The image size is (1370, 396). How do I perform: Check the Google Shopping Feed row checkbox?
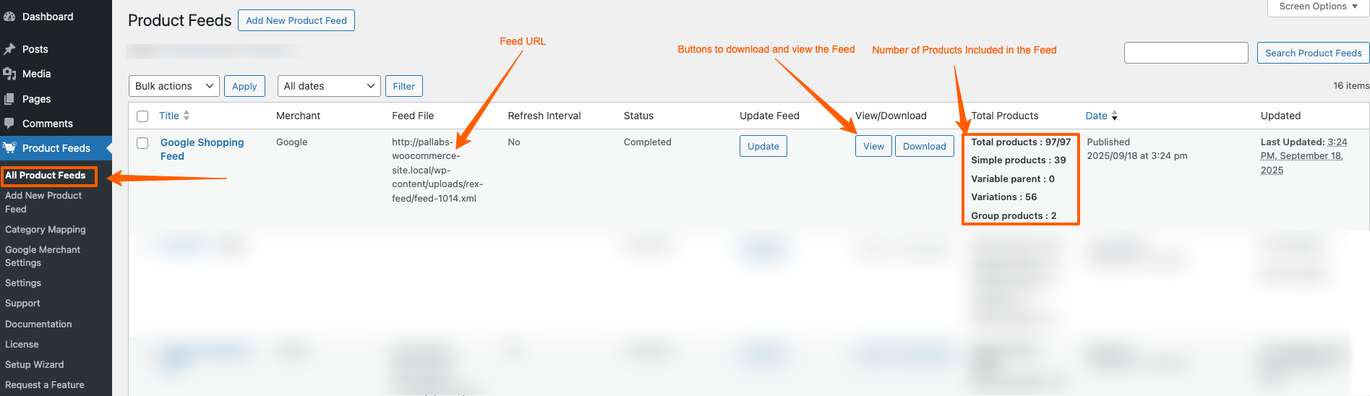pos(142,143)
